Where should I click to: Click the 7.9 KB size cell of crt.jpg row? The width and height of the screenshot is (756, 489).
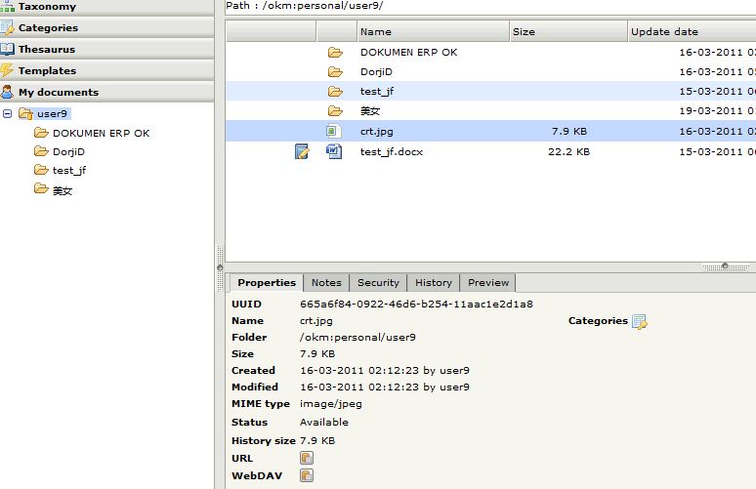click(x=569, y=131)
